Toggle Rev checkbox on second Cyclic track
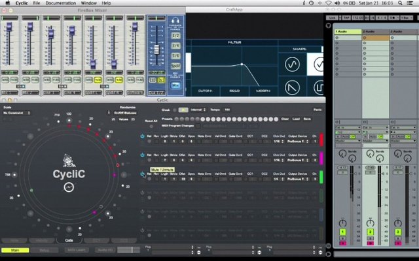The width and height of the screenshot is (419, 261). [156, 160]
